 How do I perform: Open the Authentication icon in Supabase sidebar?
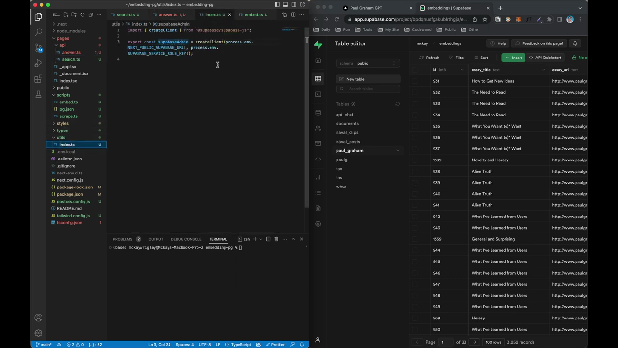pyautogui.click(x=318, y=128)
